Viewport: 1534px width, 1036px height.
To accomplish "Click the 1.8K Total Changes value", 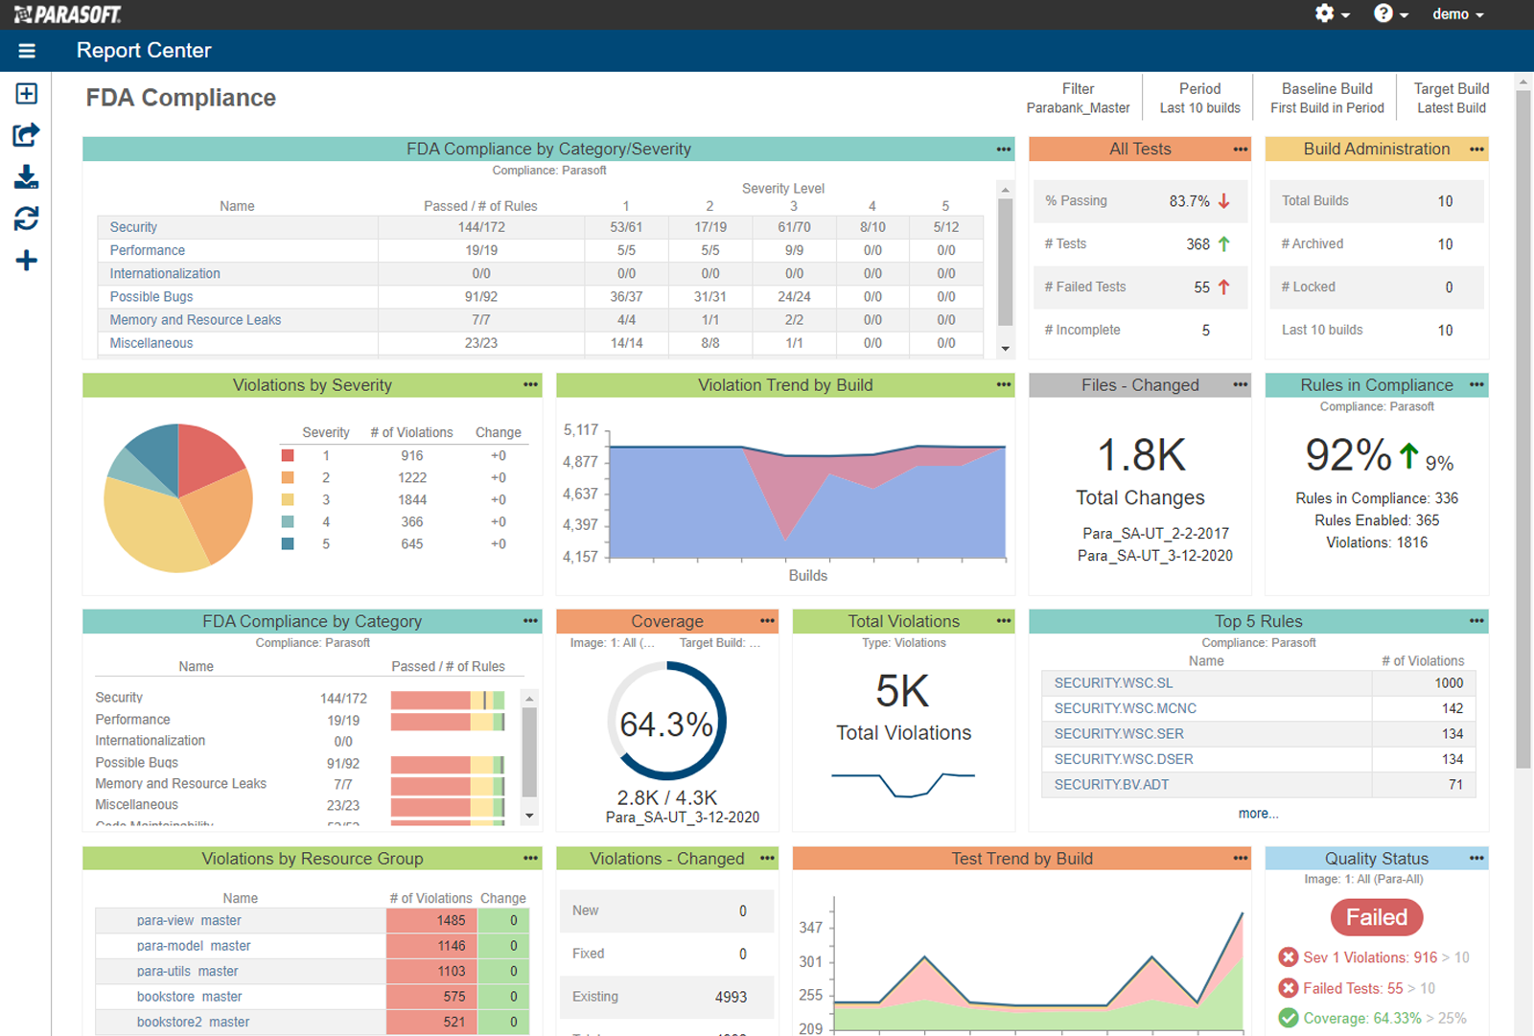I will point(1141,455).
